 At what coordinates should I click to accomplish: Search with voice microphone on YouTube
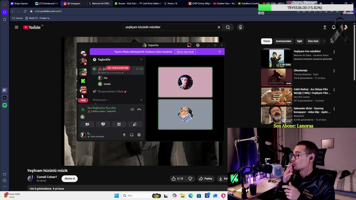(241, 27)
